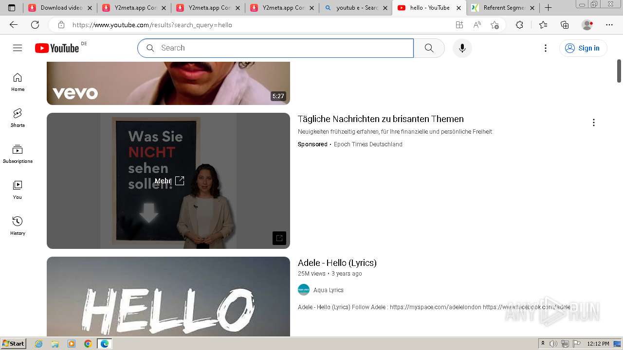Open the YouTube hamburger guide menu

pyautogui.click(x=18, y=48)
